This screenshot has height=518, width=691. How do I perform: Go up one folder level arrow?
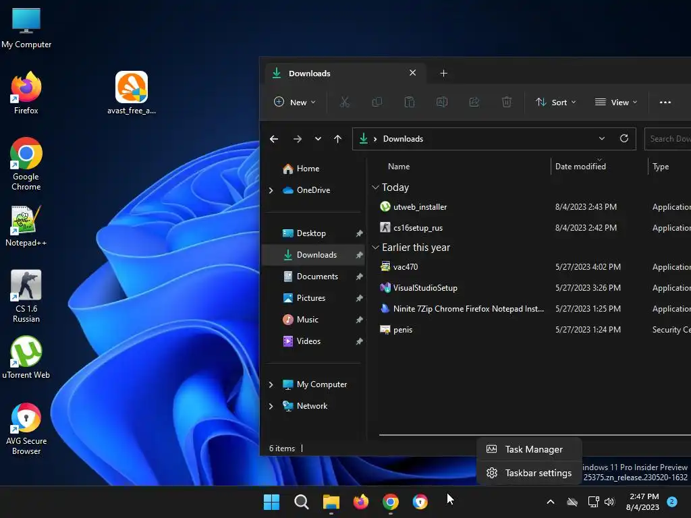click(337, 139)
